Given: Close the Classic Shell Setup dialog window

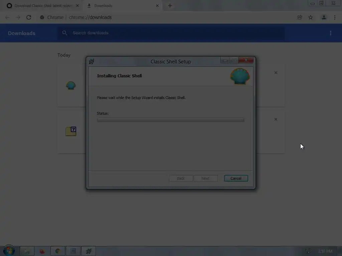Looking at the screenshot, I should pos(246,60).
